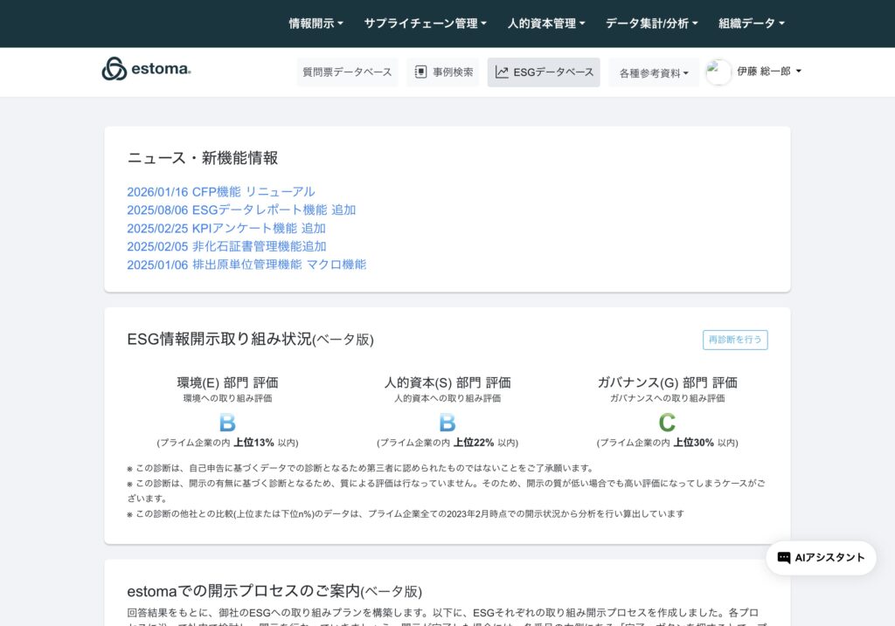Expand the サプライチェーン管理 menu
895x626 pixels.
click(x=425, y=24)
